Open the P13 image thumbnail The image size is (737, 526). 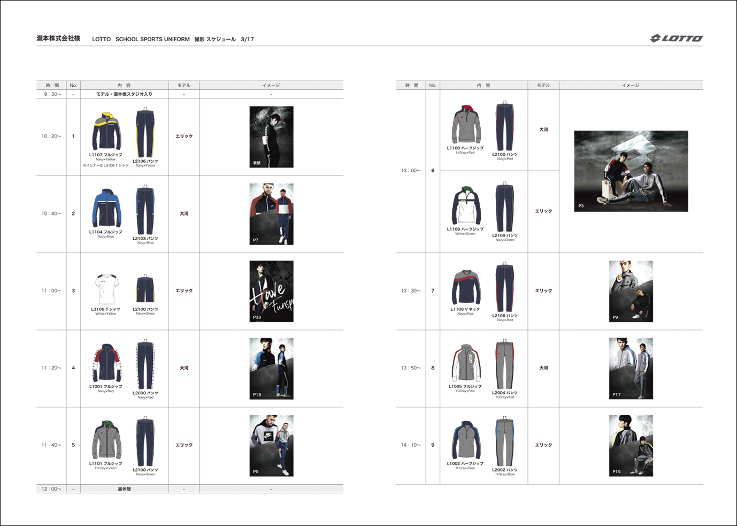(271, 368)
